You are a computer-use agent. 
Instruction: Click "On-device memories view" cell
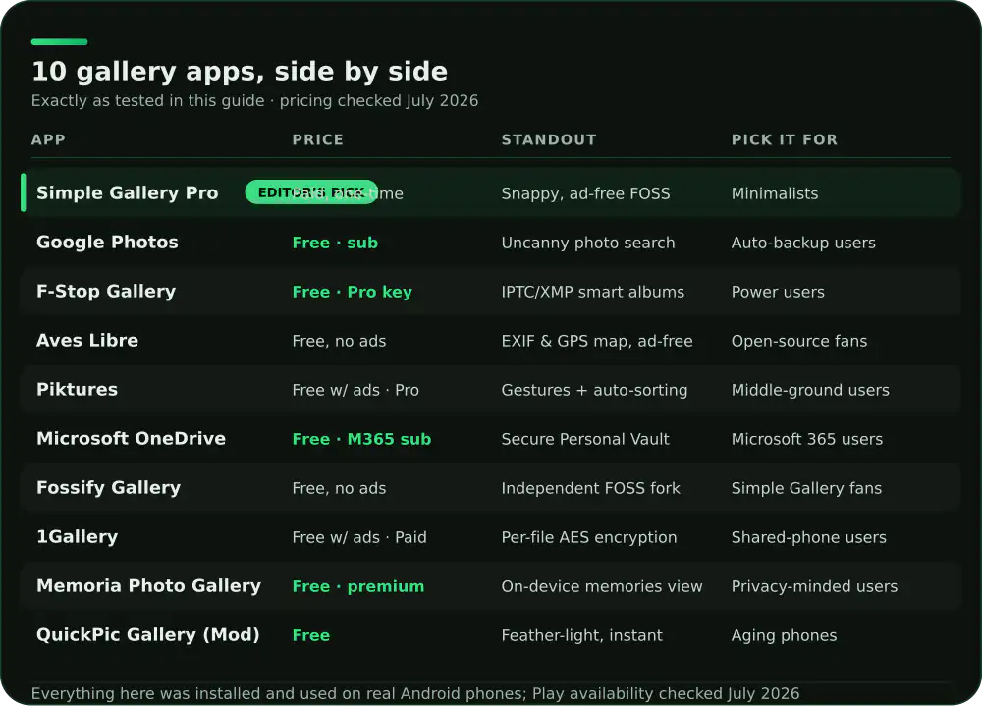click(602, 586)
